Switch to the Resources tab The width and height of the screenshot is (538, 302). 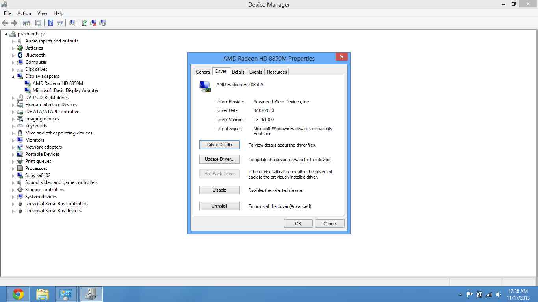pos(277,72)
